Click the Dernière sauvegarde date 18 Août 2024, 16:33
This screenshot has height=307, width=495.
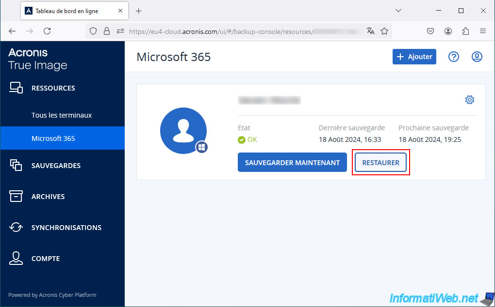click(350, 139)
